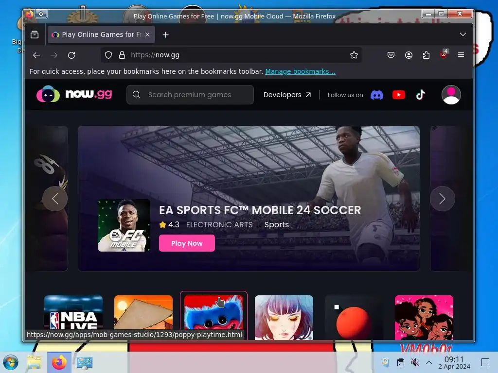
Task: Open the settings app in the taskbar
Action: 85,362
